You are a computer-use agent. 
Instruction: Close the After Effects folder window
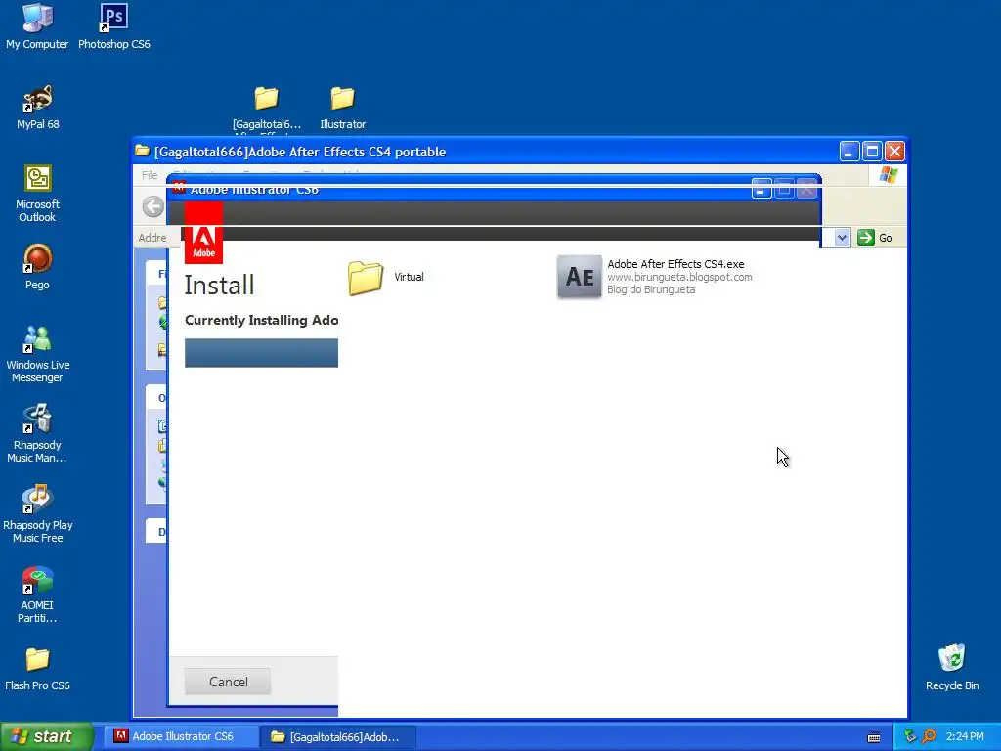click(x=895, y=152)
